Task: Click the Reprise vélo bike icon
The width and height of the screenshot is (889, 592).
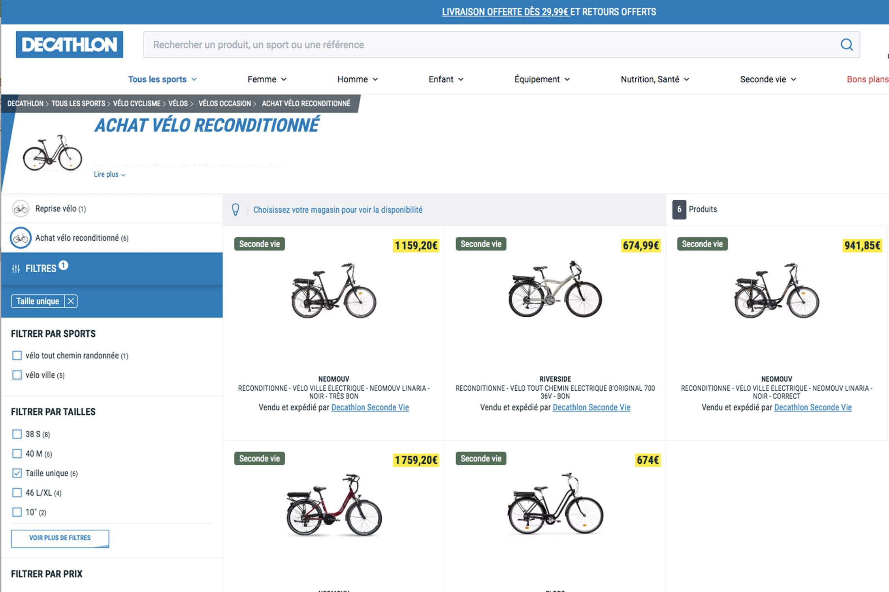Action: 21,209
